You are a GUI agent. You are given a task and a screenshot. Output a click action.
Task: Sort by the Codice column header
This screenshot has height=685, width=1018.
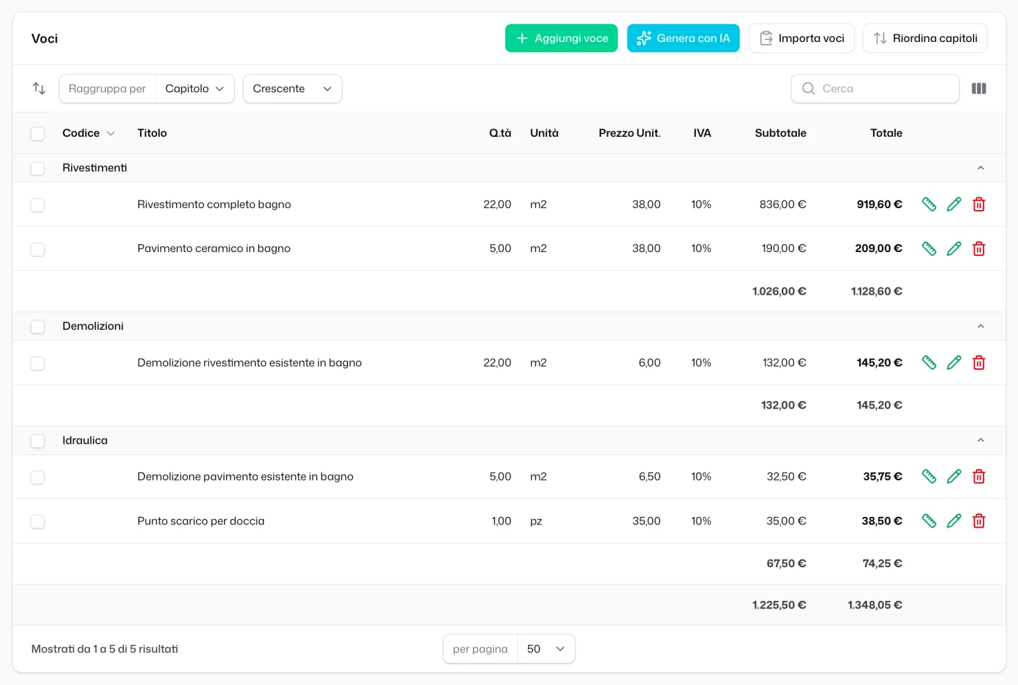[x=88, y=133]
